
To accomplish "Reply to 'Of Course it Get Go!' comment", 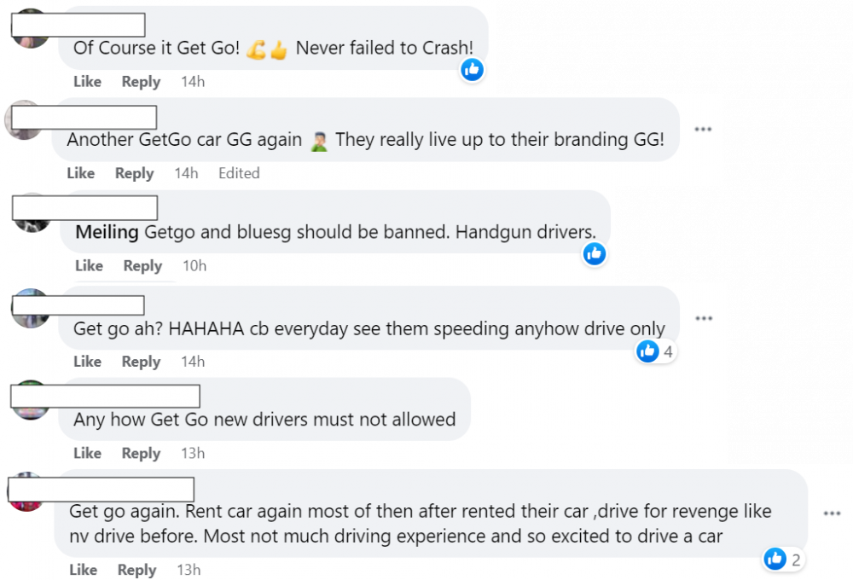I will coord(141,82).
